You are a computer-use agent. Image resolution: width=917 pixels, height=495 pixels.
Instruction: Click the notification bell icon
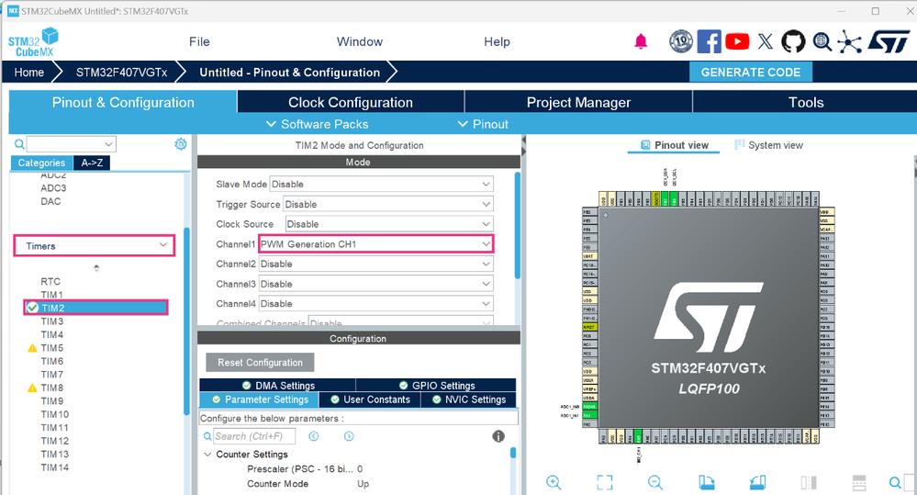[641, 41]
